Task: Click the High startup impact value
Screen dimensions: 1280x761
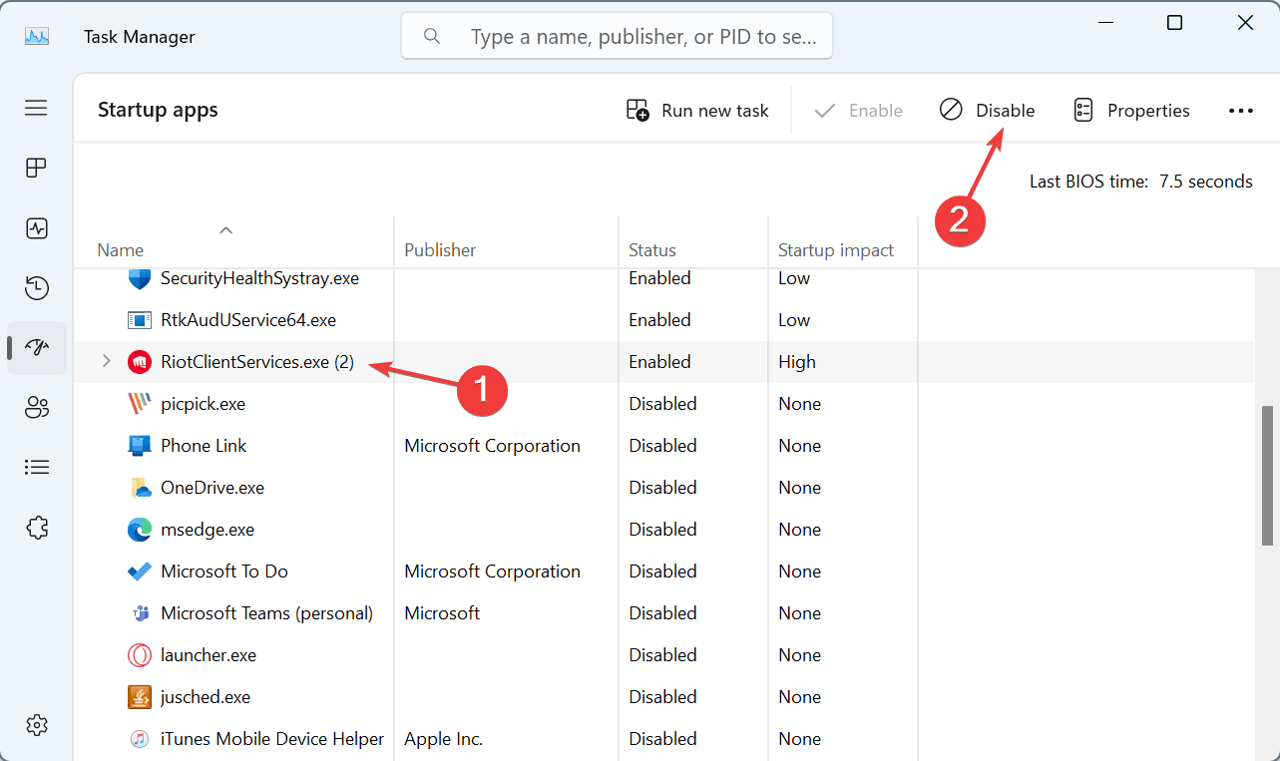Action: click(797, 362)
